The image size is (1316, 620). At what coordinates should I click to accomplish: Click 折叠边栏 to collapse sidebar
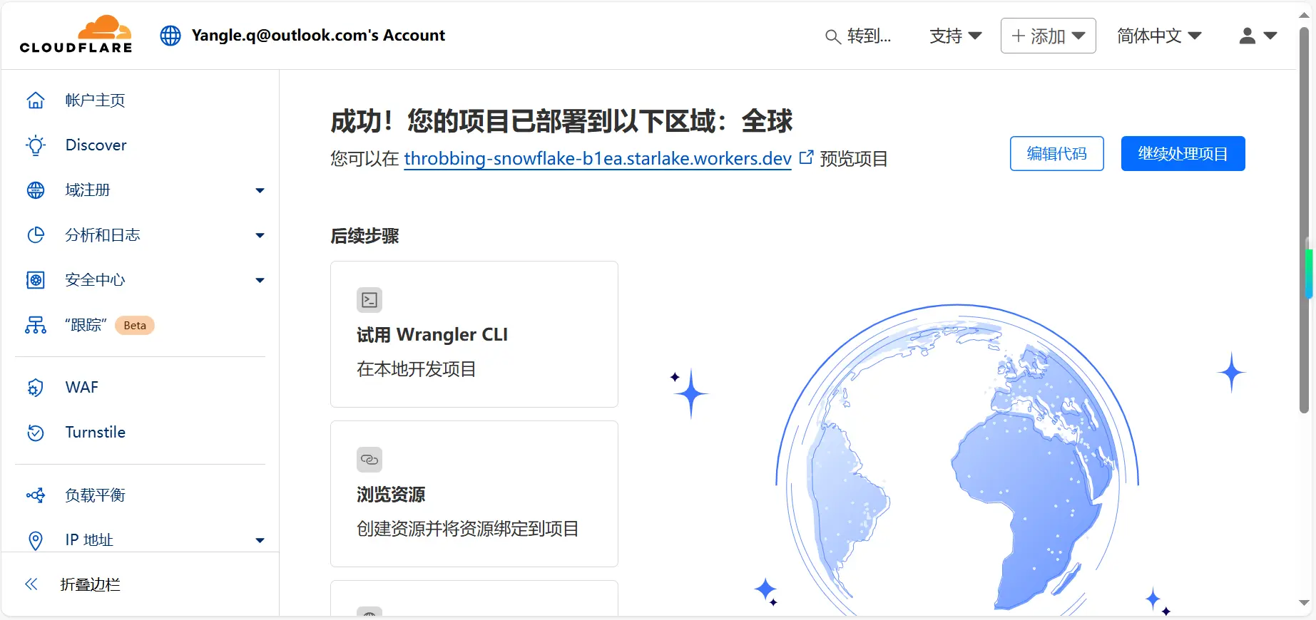(x=90, y=584)
